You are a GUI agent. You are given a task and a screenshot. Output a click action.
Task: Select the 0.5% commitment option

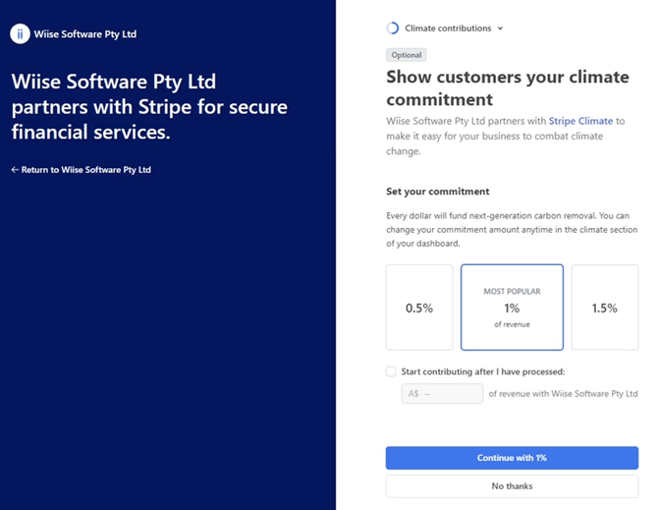point(419,308)
